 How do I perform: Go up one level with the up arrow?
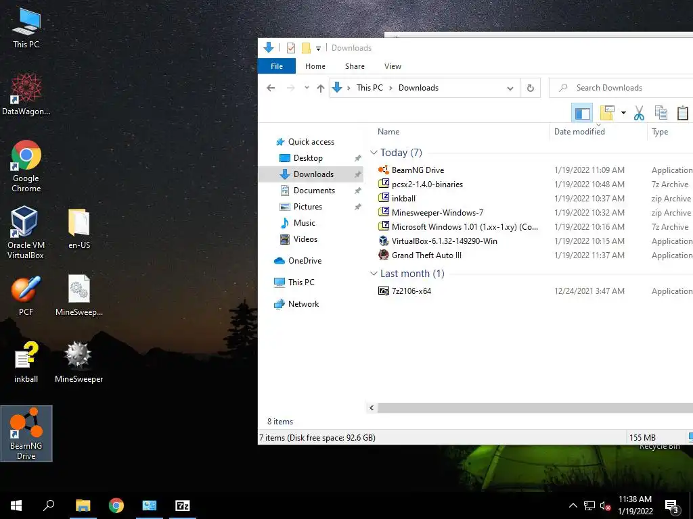(321, 88)
